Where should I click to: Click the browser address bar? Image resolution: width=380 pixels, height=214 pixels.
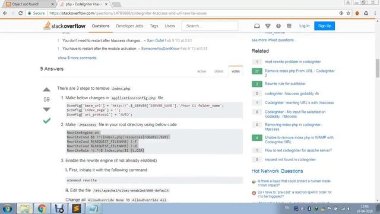[182, 13]
